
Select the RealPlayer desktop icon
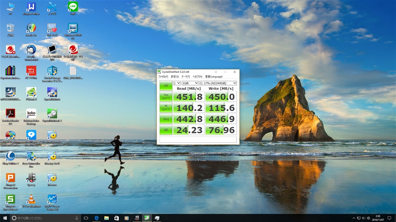click(x=31, y=138)
